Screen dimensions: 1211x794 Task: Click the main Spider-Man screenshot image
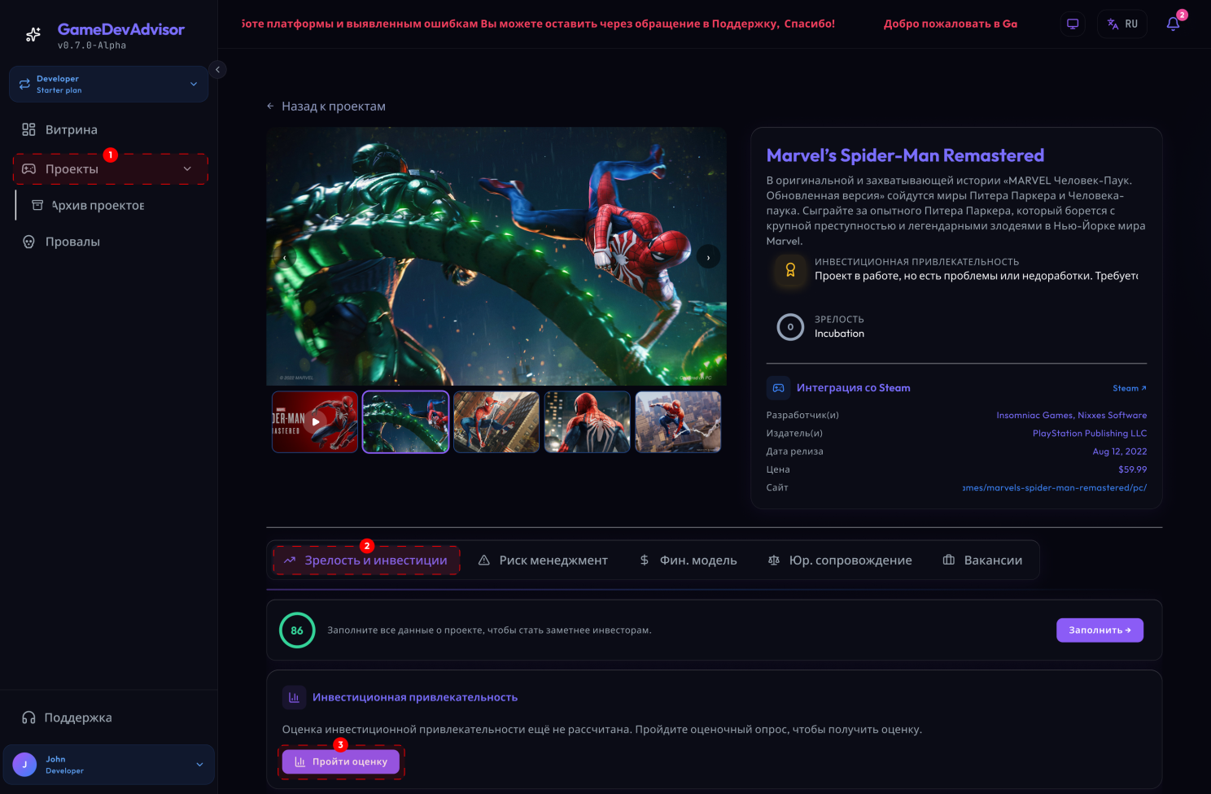coord(496,256)
